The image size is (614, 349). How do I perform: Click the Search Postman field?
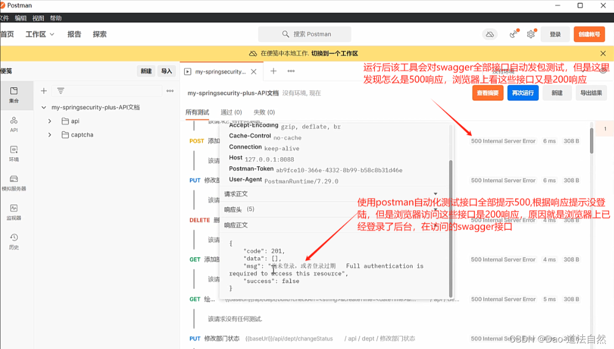(x=305, y=34)
